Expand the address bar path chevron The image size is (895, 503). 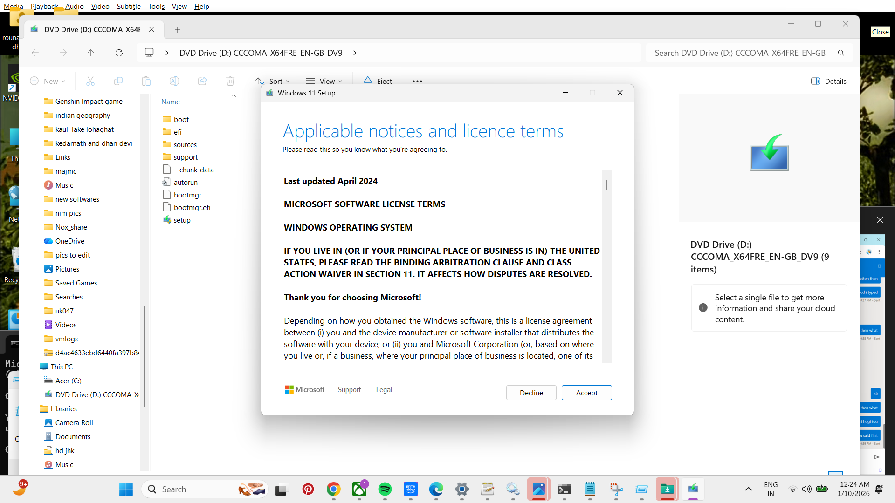(355, 53)
